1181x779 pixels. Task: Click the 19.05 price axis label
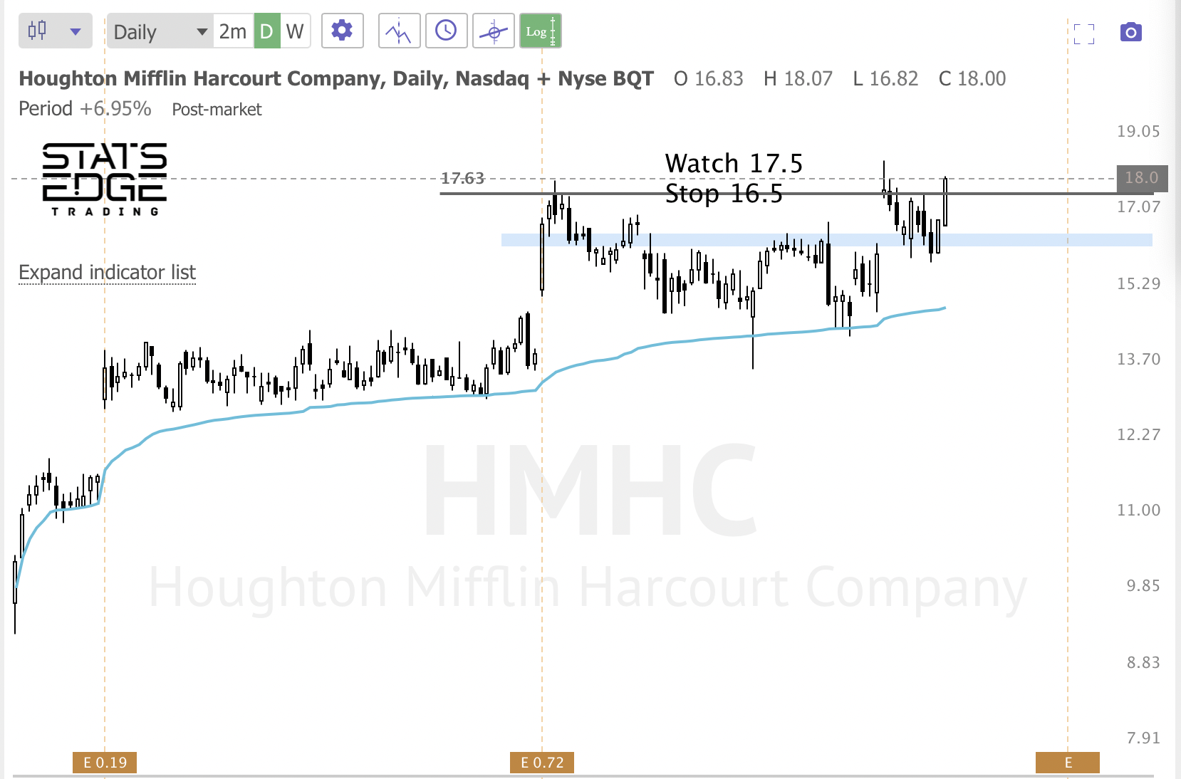[x=1138, y=132]
